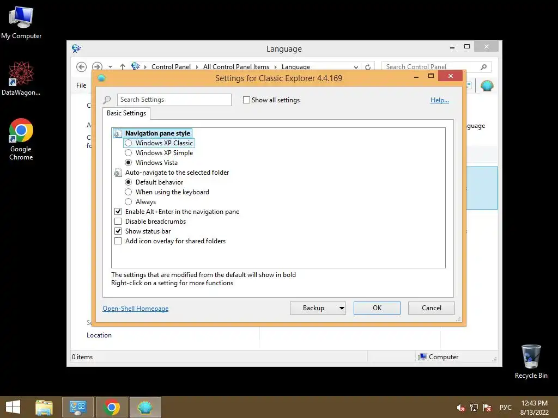Viewport: 558px width, 418px height.
Task: Click All Control Panel Items breadcrumb
Action: (x=236, y=67)
